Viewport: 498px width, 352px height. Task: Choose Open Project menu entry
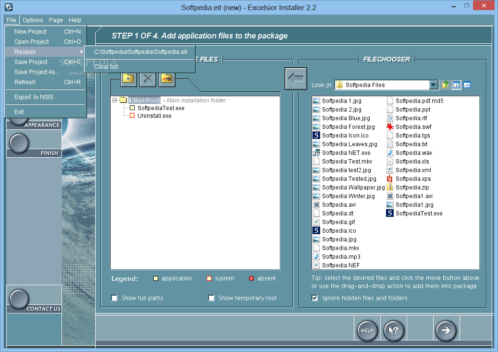coord(45,42)
